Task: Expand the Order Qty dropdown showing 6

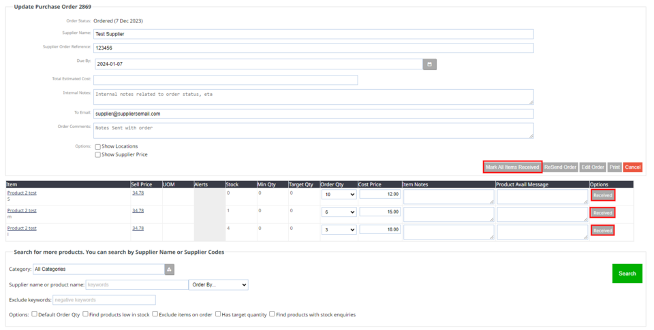Action: pos(339,212)
